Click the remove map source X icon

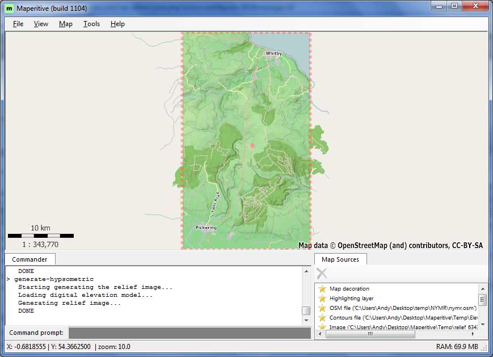tap(322, 274)
